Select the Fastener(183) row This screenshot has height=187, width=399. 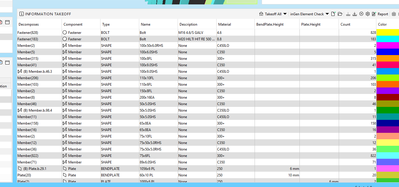pyautogui.click(x=208, y=39)
